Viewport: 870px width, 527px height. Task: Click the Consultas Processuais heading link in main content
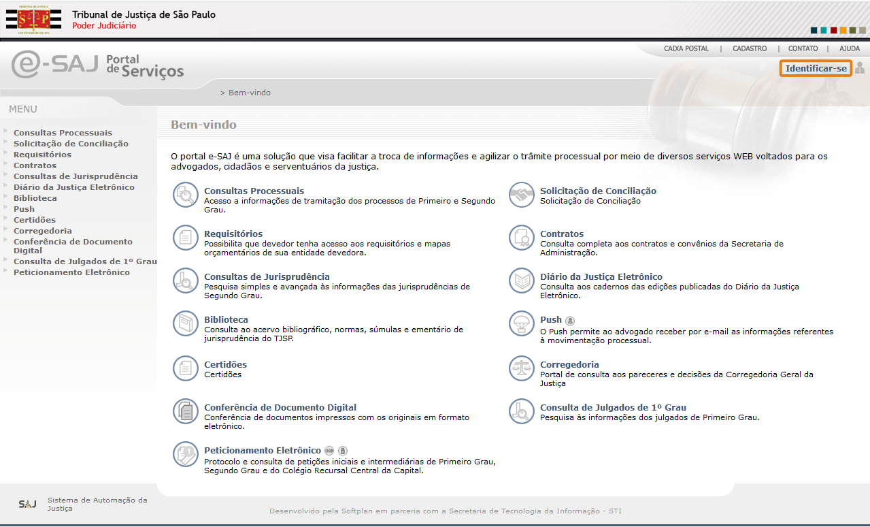[254, 191]
